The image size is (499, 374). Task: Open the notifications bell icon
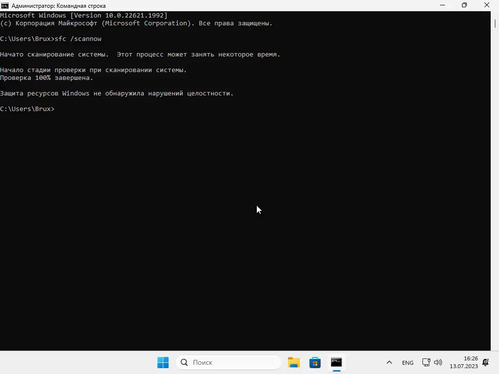click(x=486, y=362)
